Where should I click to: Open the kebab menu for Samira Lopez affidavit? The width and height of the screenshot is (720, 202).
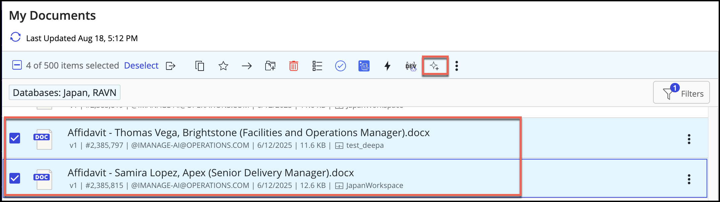tap(689, 179)
